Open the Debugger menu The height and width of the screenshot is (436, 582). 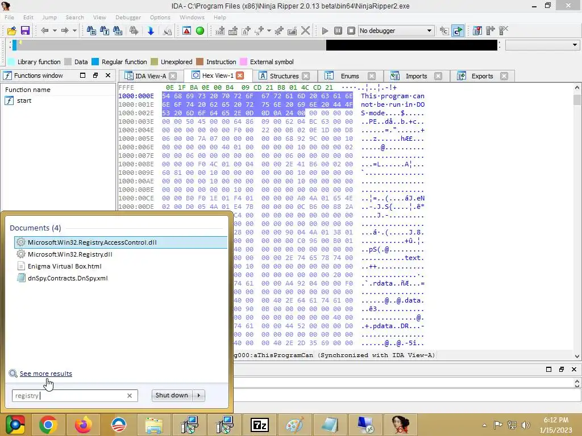pos(128,18)
